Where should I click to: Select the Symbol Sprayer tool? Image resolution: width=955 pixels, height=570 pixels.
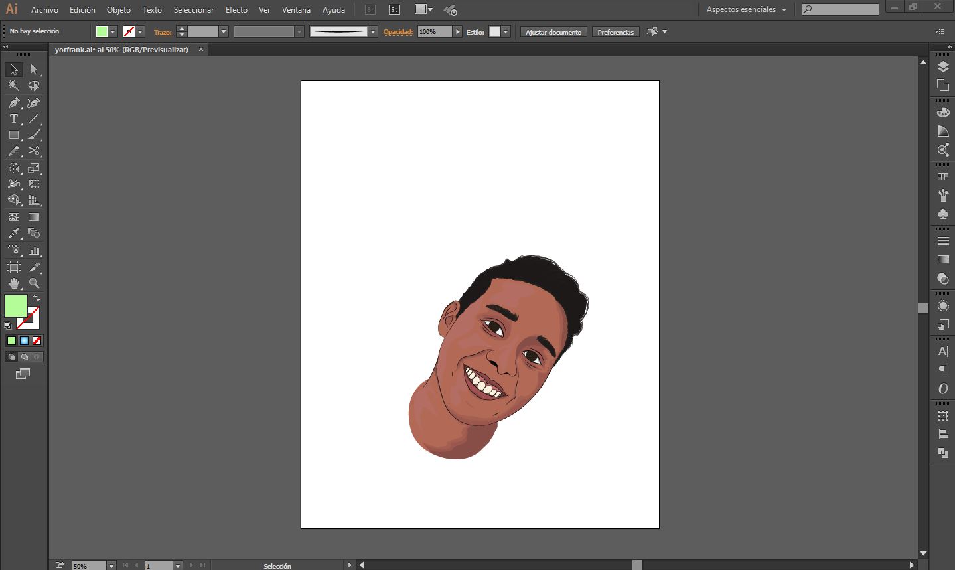tap(14, 251)
